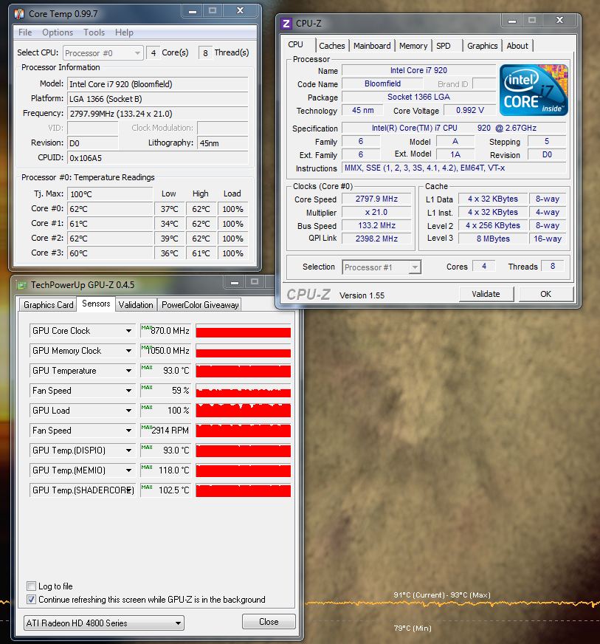Click the 59 % Fan Speed graph
600x644 pixels.
243,391
